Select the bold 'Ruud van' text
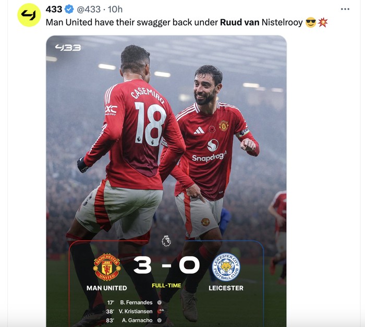This screenshot has width=365, height=327. [x=239, y=22]
